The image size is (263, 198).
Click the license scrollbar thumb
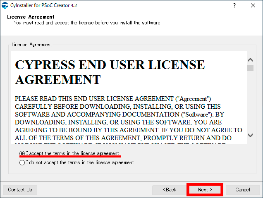click(x=250, y=68)
